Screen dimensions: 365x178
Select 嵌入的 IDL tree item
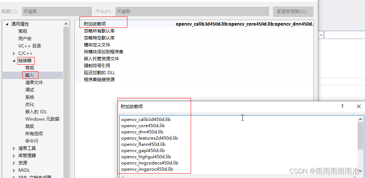coord(36,112)
